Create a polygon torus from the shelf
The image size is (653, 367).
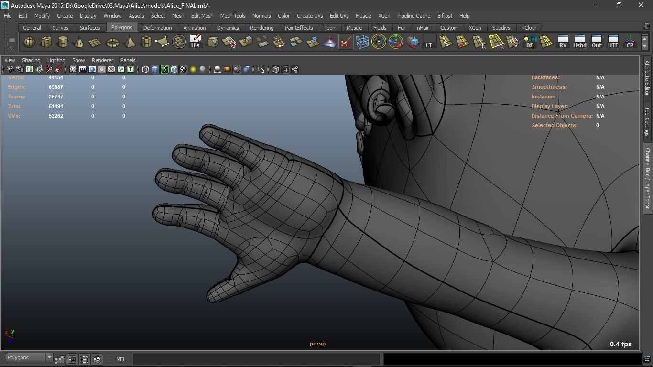(x=112, y=42)
